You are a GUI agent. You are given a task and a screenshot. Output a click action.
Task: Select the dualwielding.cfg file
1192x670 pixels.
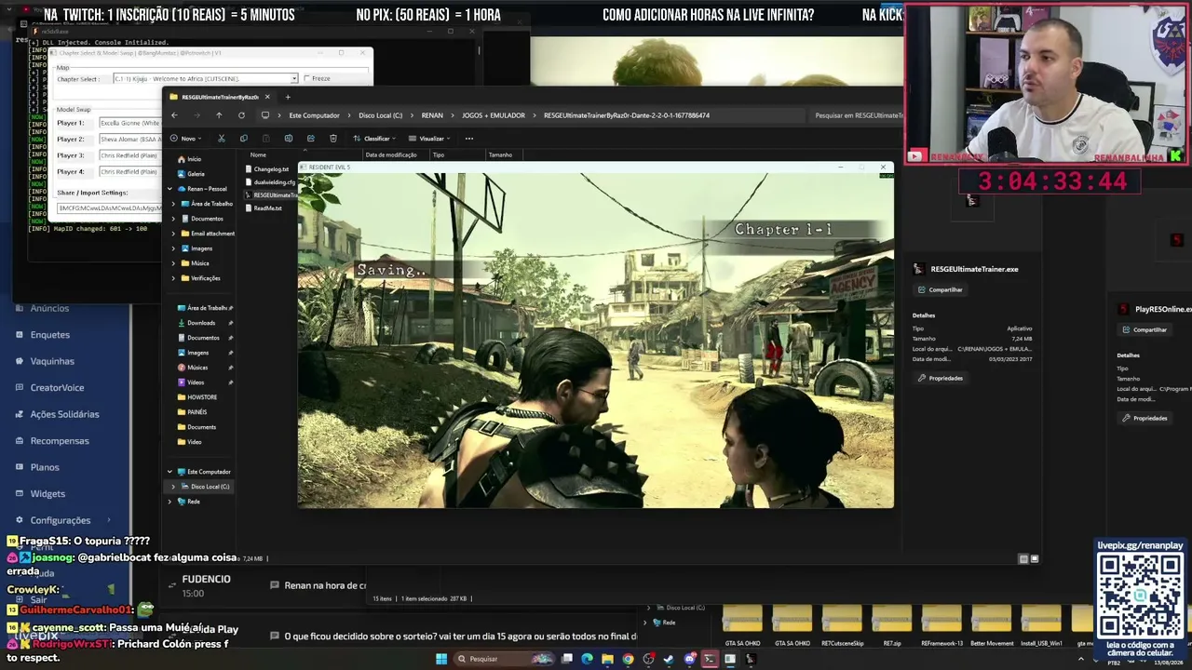(271, 182)
